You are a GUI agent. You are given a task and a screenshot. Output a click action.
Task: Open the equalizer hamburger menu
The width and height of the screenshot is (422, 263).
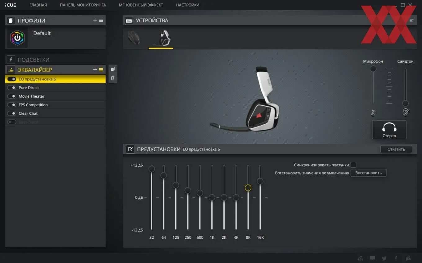[101, 70]
